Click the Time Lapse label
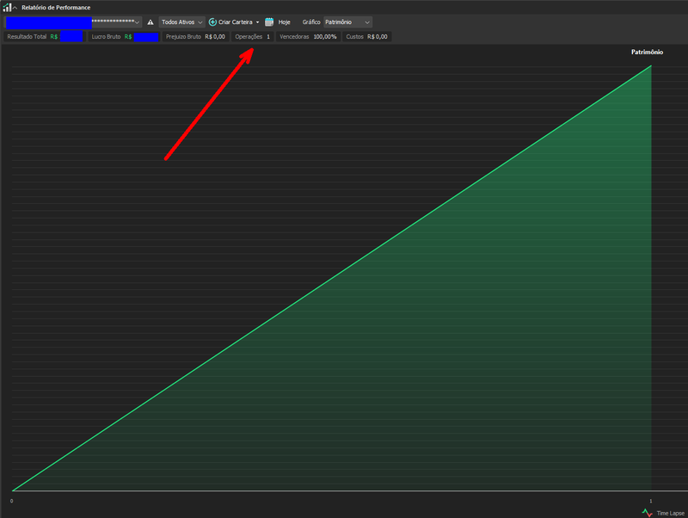Screen dimensions: 688x518 [x=669, y=512]
